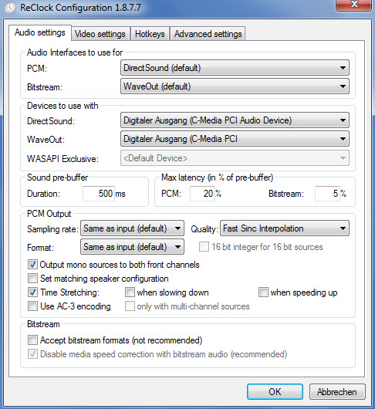Open the Hotkeys tab
375x409 pixels.
150,34
